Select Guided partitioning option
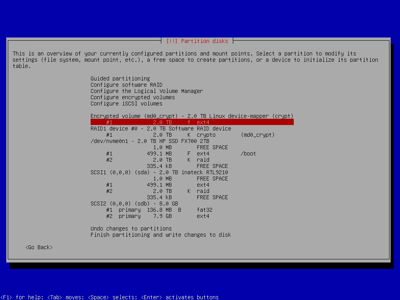The width and height of the screenshot is (400, 300). pyautogui.click(x=120, y=79)
